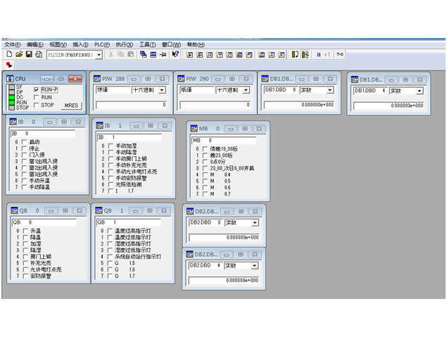Image resolution: width=447 pixels, height=344 pixels.
Task: Open the 插入(I) menu
Action: (x=80, y=45)
